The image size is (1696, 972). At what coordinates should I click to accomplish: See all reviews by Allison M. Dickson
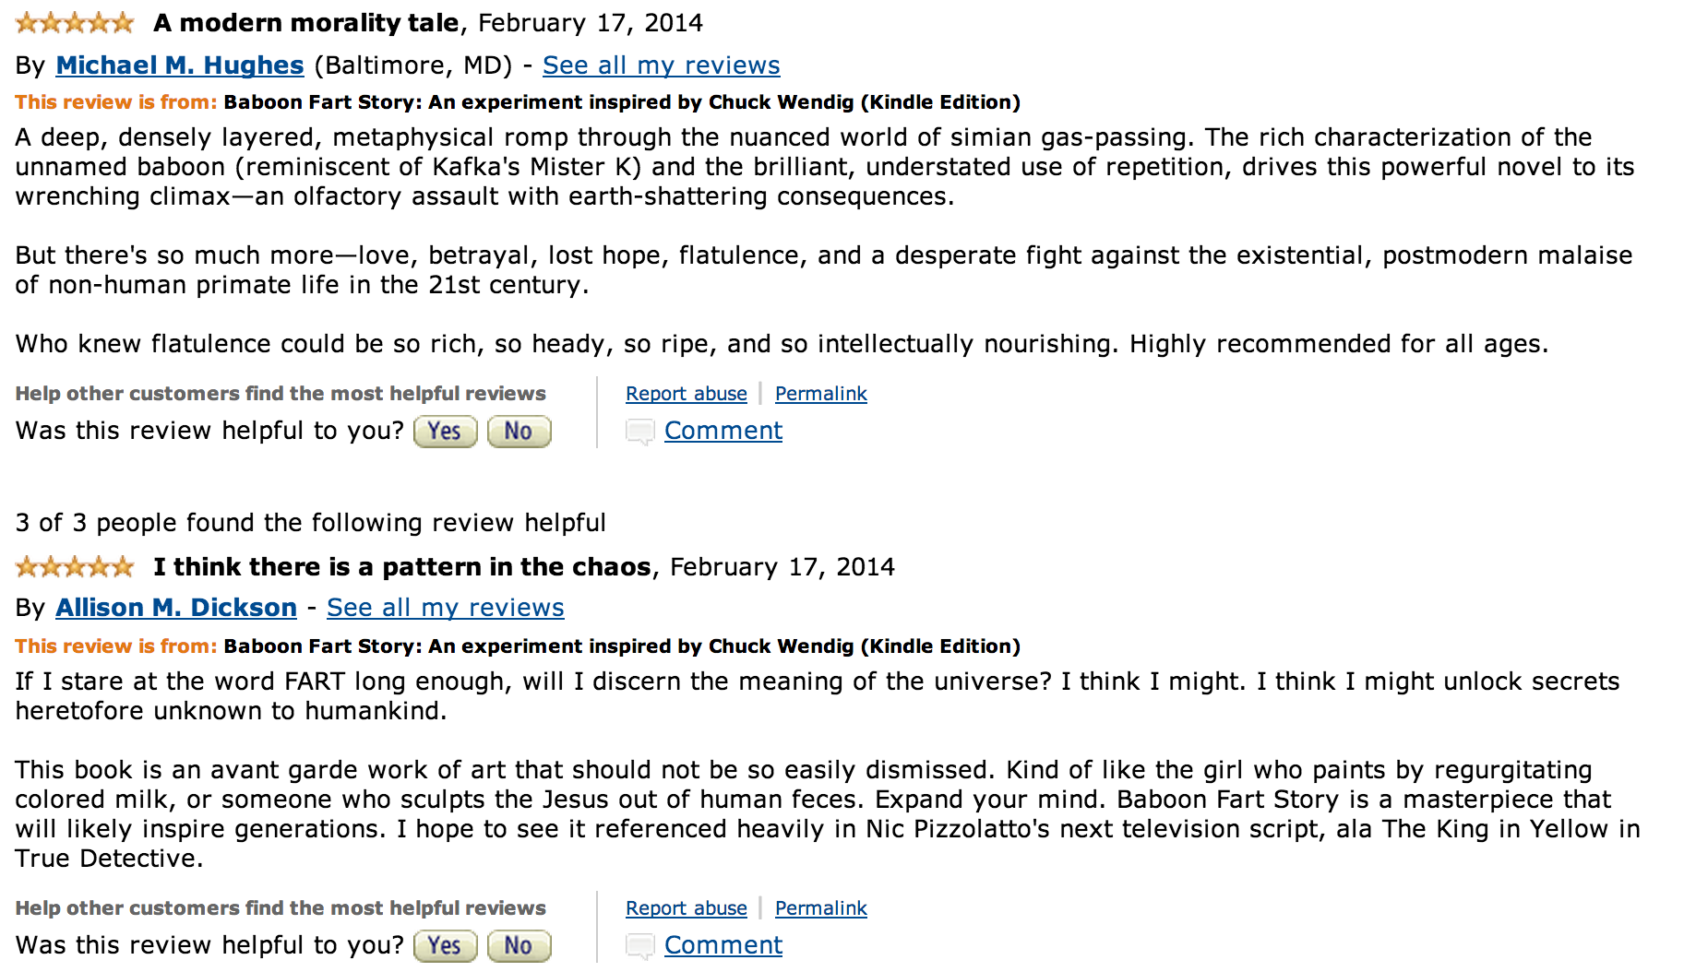[x=445, y=608]
